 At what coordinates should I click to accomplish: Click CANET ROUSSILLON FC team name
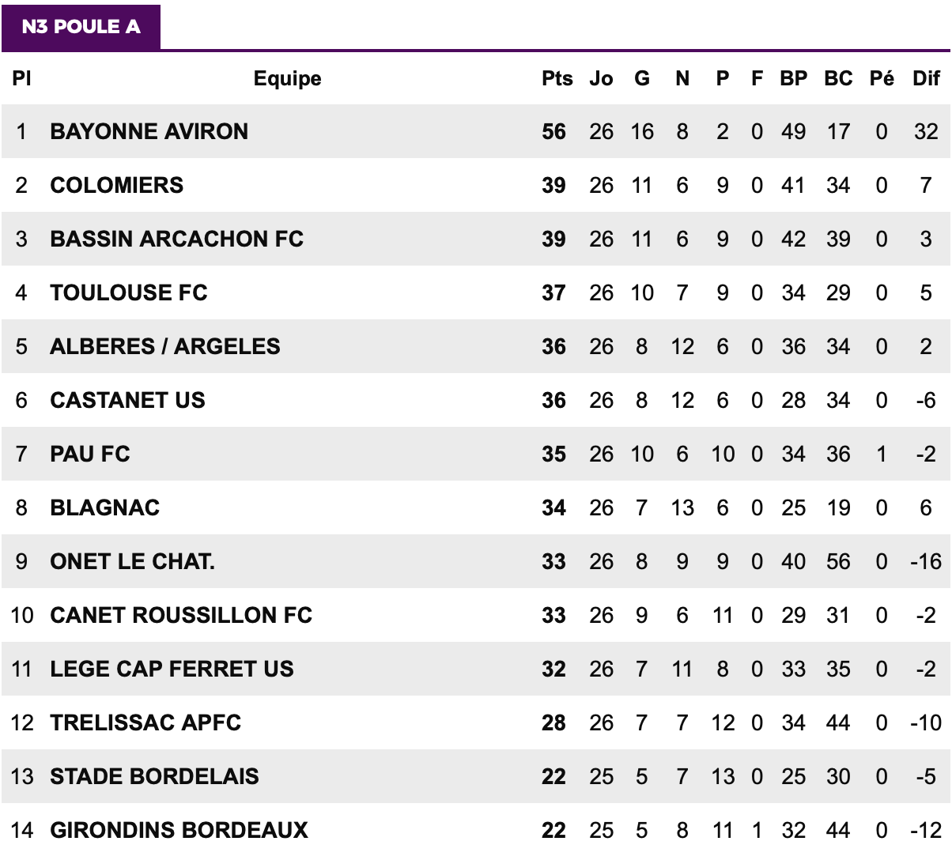(x=181, y=615)
